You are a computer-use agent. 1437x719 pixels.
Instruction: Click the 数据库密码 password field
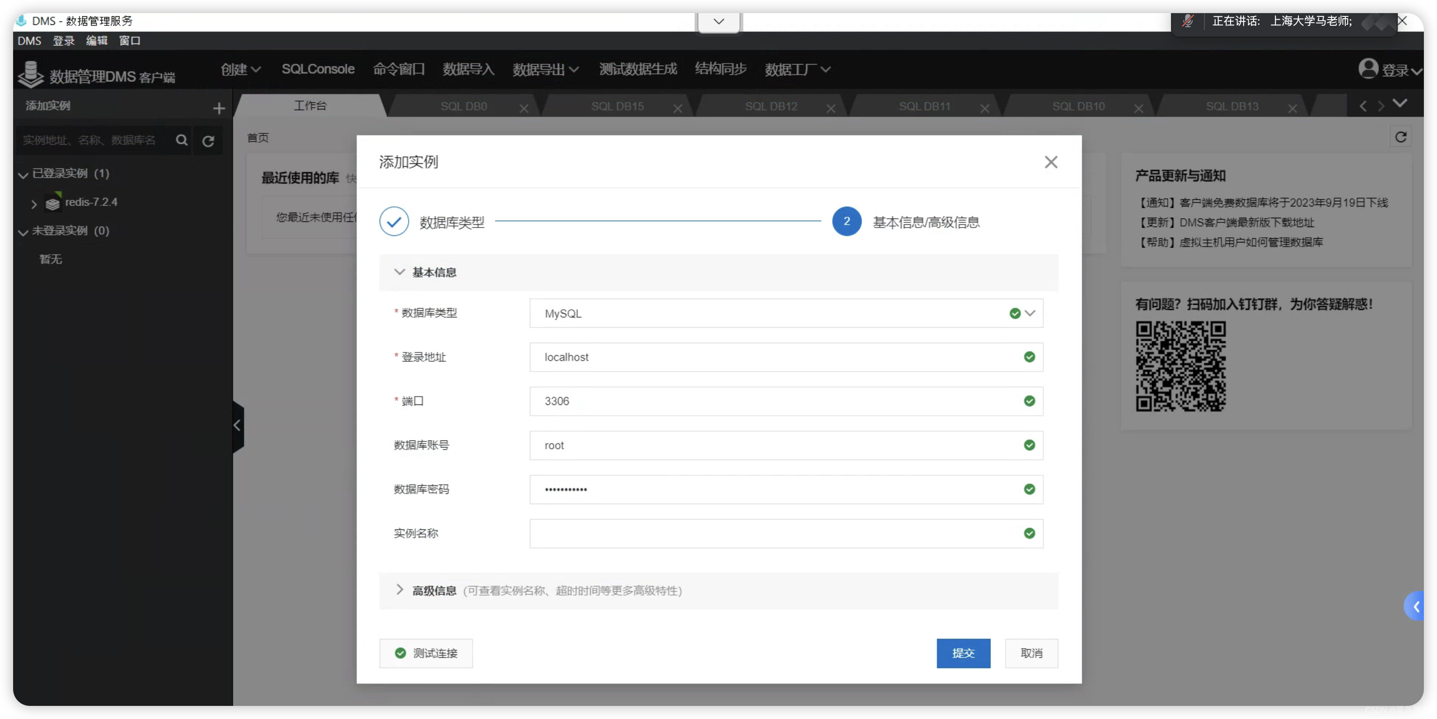pyautogui.click(x=785, y=489)
